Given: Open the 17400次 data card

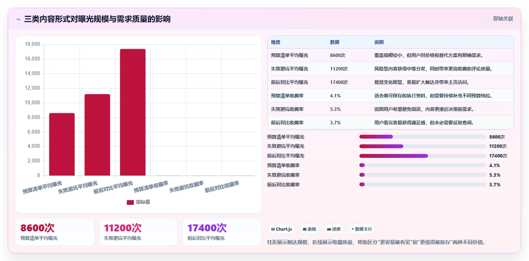Looking at the screenshot, I should pyautogui.click(x=222, y=232).
